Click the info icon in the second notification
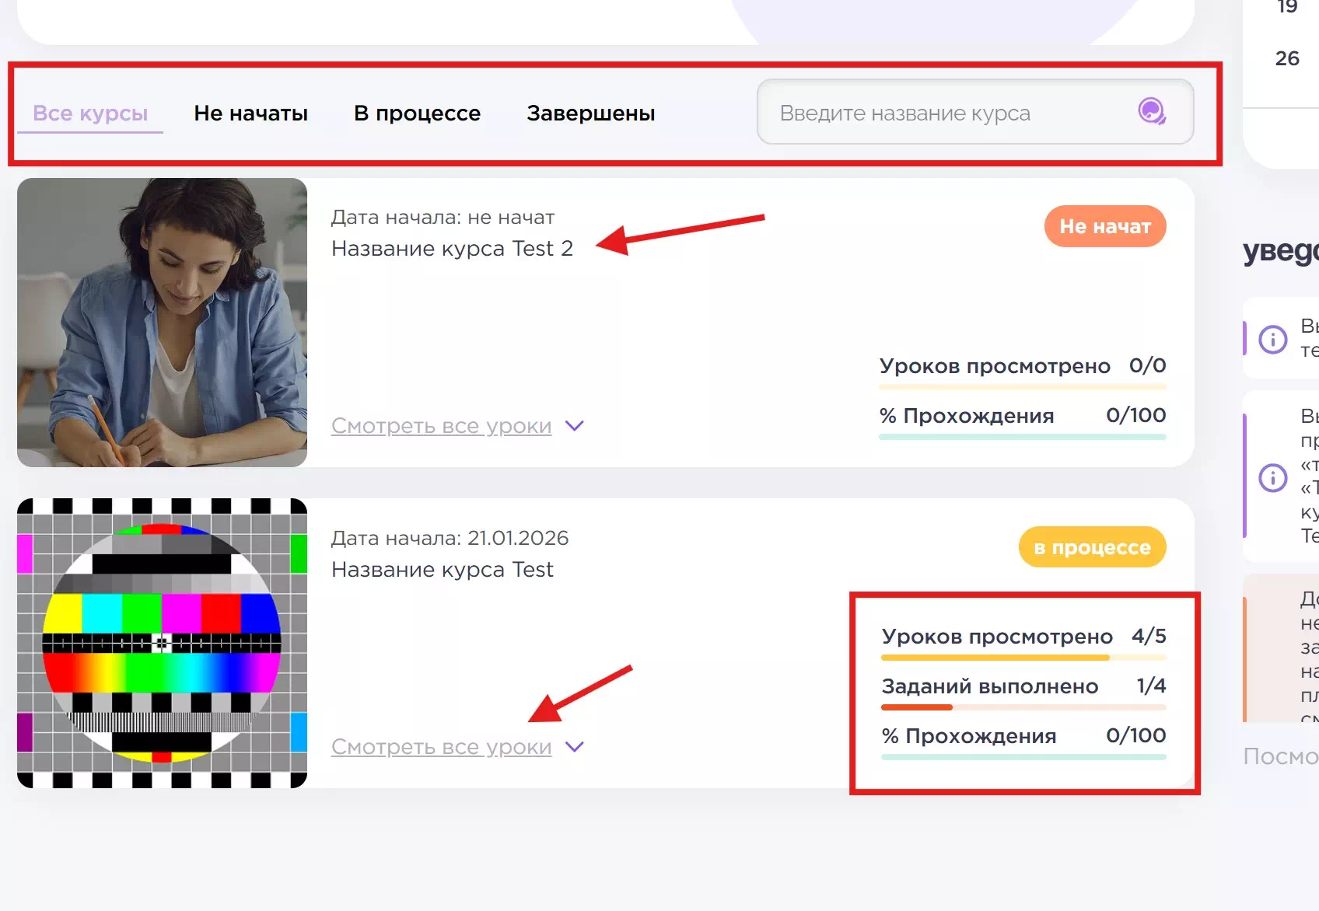The image size is (1319, 911). [1273, 477]
